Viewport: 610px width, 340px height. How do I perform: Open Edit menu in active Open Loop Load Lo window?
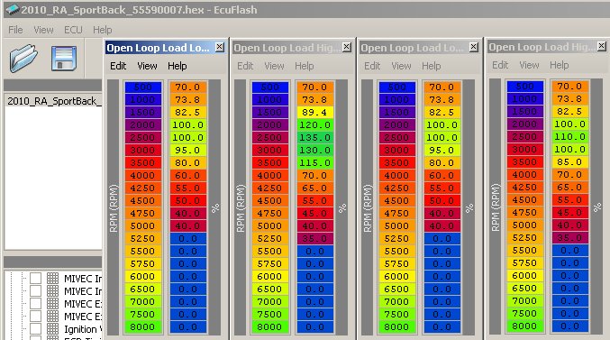pyautogui.click(x=118, y=66)
